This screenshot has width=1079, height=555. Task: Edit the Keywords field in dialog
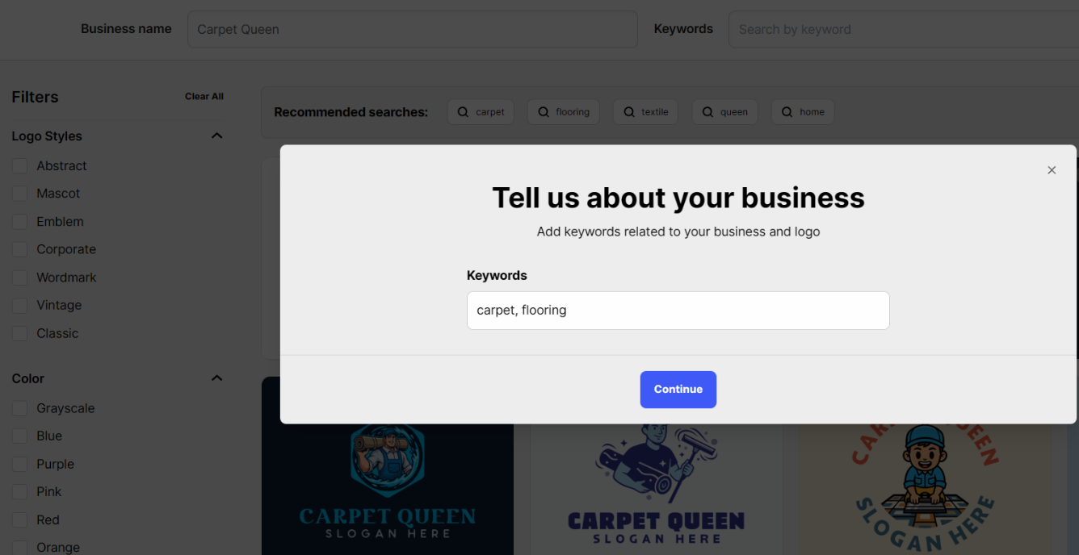(x=678, y=311)
